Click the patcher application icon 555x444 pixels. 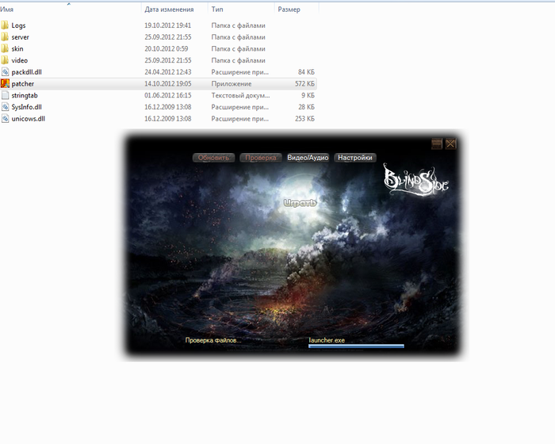(5, 83)
